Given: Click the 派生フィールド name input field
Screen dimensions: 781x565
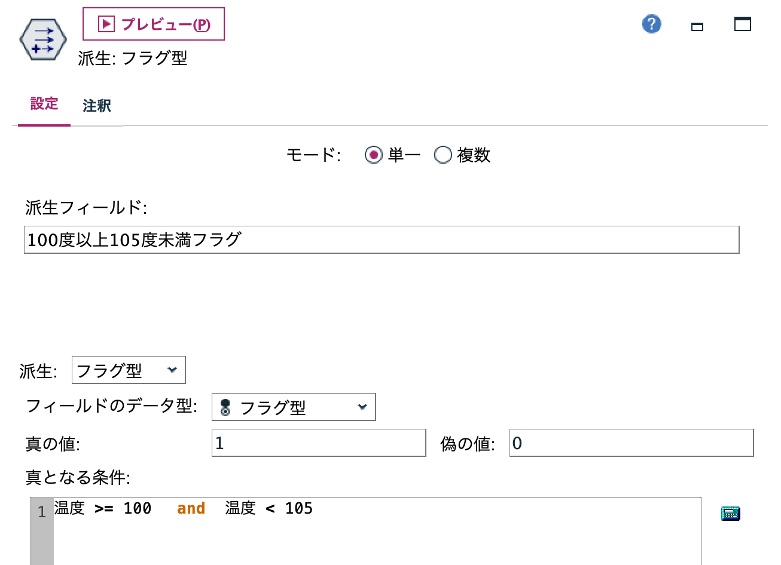Looking at the screenshot, I should click(381, 239).
